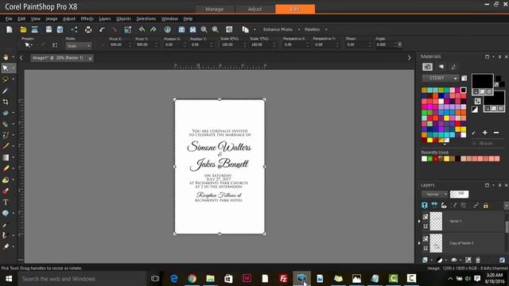
Task: Open the Effects menu
Action: [x=87, y=19]
